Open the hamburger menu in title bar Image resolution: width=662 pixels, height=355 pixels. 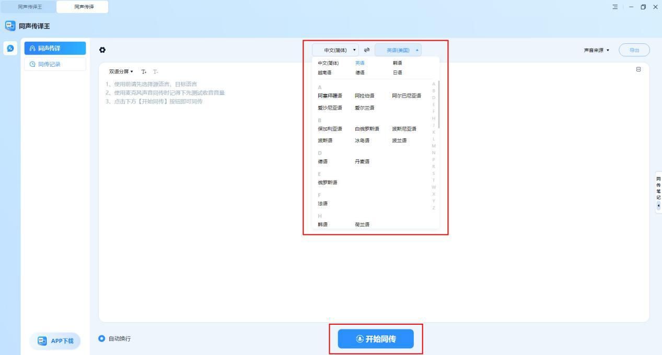pos(615,7)
